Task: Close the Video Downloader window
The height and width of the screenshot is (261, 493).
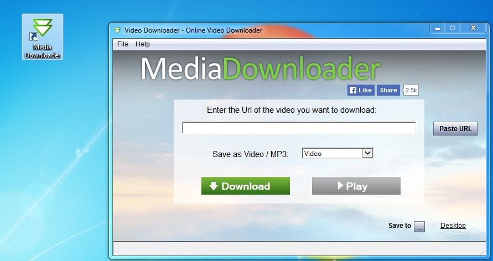Action: tap(473, 28)
